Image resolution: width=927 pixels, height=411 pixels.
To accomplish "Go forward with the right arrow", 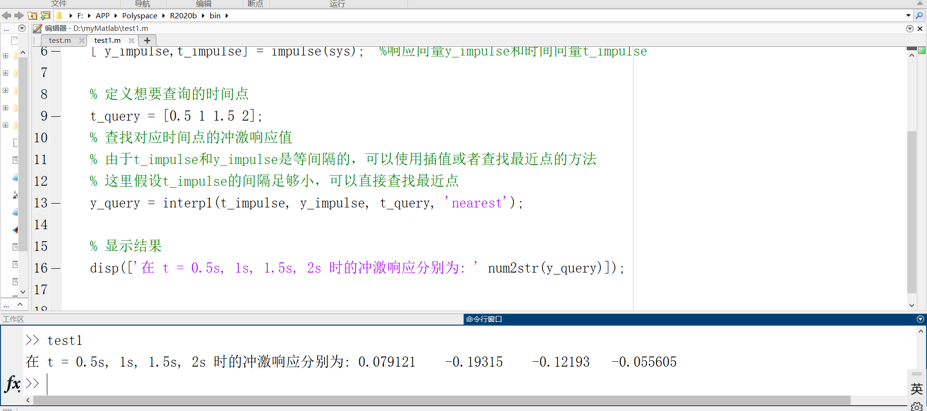I will (19, 15).
